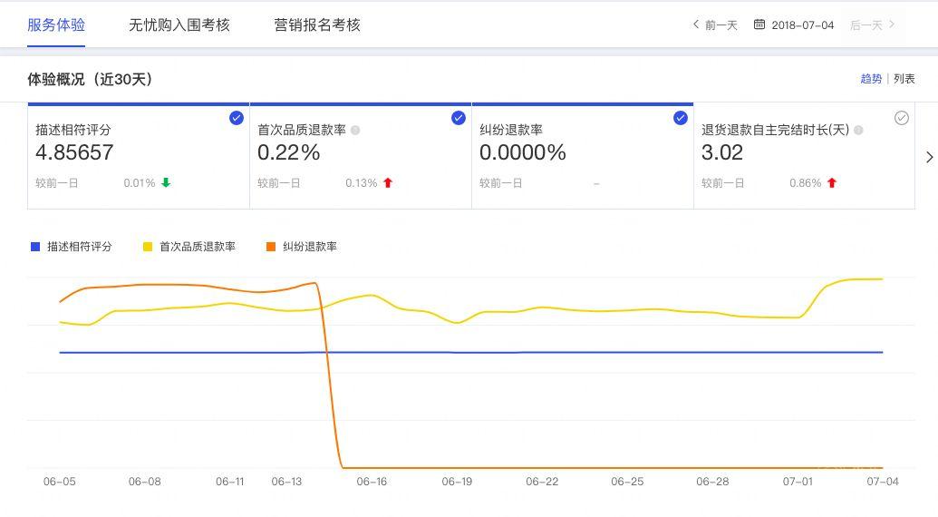The height and width of the screenshot is (517, 938).
Task: Uncheck the 首次品质退款率 metric card
Action: [459, 118]
